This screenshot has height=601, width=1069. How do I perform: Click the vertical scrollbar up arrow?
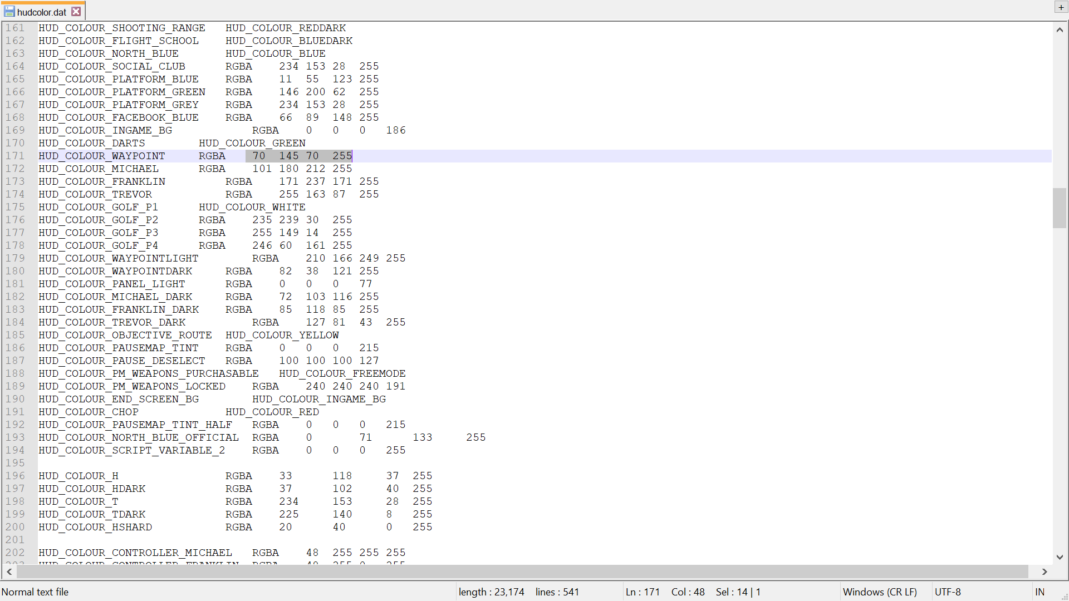1060,30
